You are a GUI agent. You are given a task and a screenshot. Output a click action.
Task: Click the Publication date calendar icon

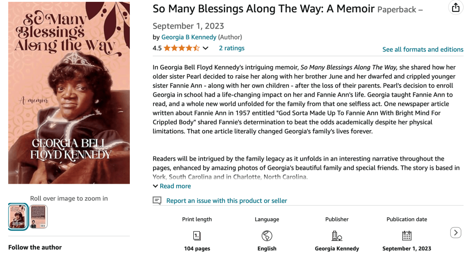pyautogui.click(x=407, y=235)
